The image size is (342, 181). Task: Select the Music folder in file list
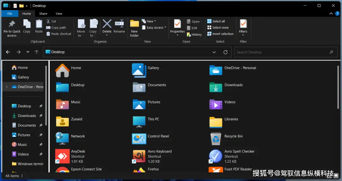pos(68,104)
